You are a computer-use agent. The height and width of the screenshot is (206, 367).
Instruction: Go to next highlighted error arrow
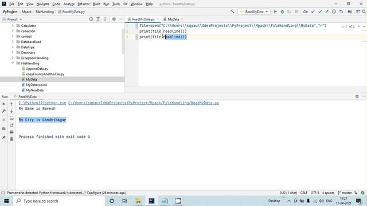(364, 26)
